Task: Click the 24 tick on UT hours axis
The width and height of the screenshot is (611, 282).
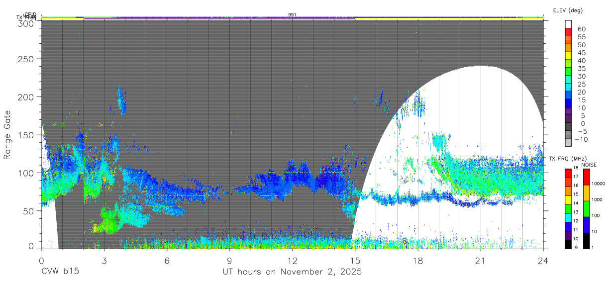Action: (543, 260)
